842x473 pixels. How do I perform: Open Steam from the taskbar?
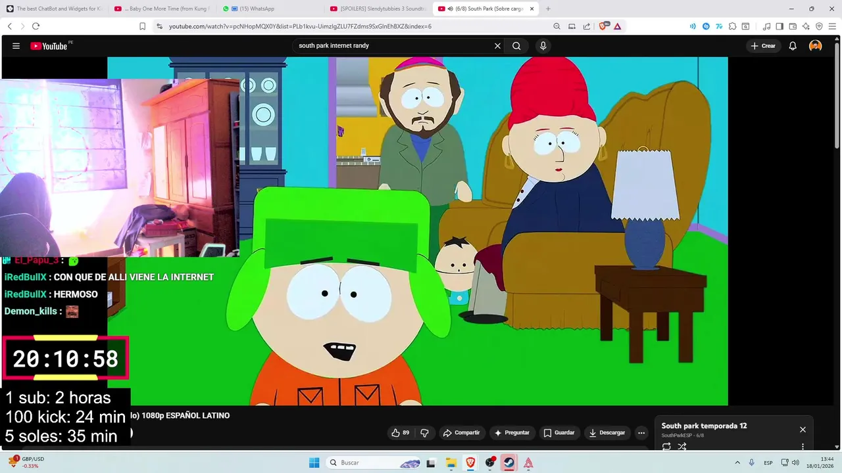pos(508,462)
